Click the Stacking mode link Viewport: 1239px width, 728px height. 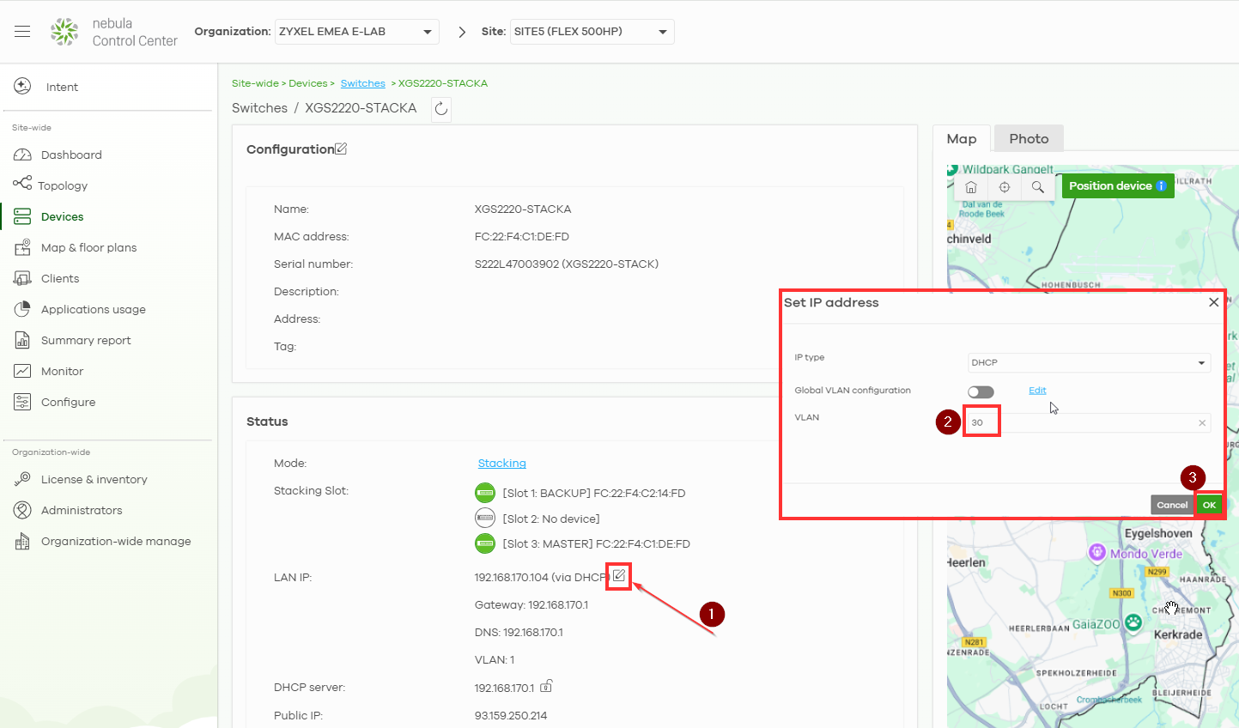pyautogui.click(x=501, y=463)
